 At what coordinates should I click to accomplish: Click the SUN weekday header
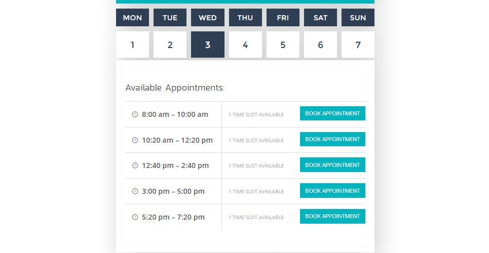pos(358,18)
